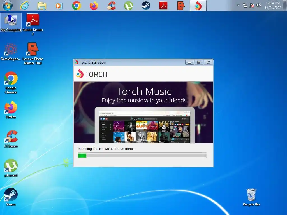Image resolution: width=287 pixels, height=215 pixels.
Task: Select the My Computer desktop icon
Action: (x=11, y=22)
